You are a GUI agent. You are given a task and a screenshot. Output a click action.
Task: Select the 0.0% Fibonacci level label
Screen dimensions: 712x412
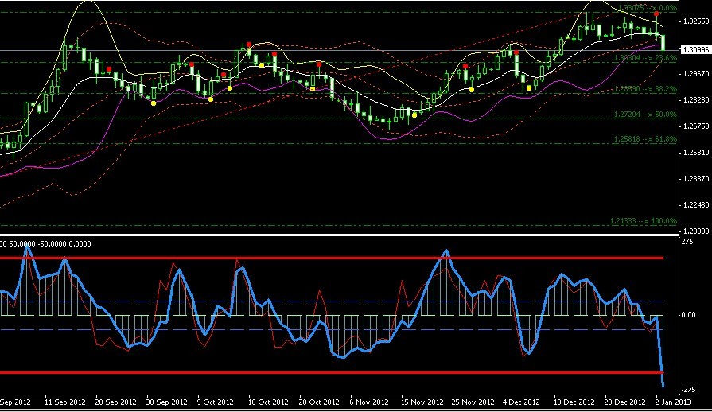644,8
